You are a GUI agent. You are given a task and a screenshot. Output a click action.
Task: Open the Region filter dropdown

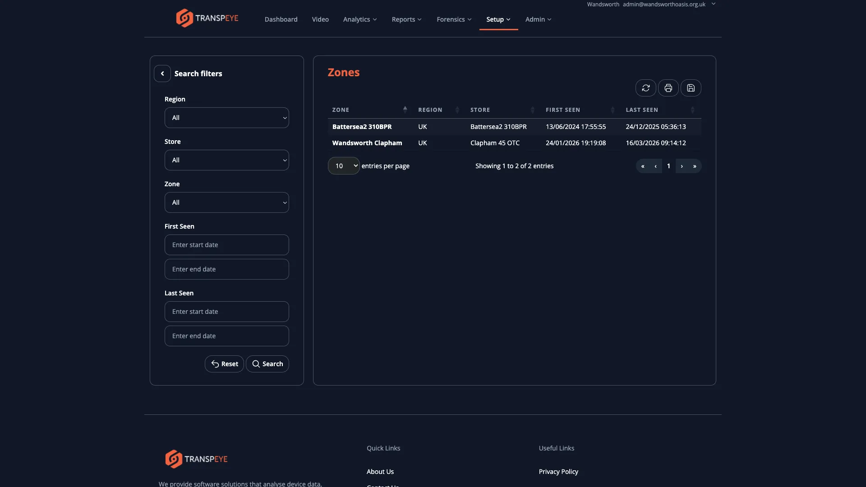[x=226, y=118]
